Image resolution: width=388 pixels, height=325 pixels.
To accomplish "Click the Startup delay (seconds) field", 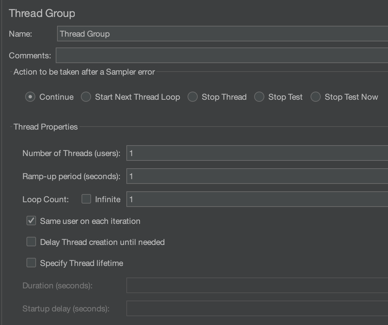I will pos(257,308).
